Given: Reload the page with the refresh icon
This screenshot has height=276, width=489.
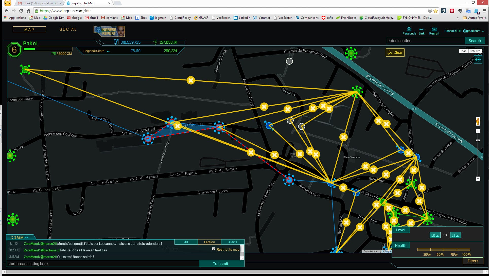Looking at the screenshot, I should [x=21, y=11].
